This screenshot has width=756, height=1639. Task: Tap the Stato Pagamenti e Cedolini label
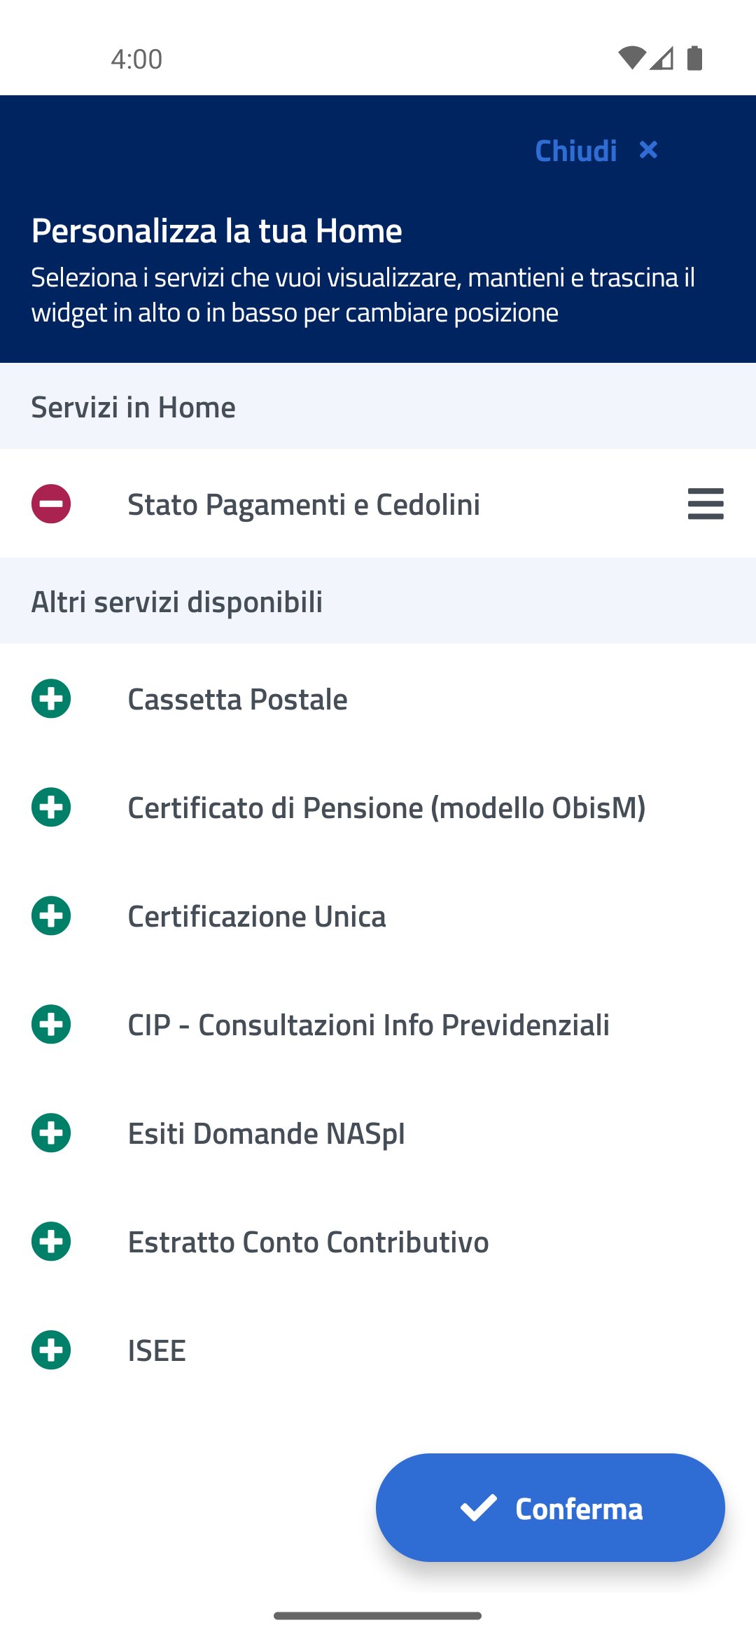click(x=304, y=504)
